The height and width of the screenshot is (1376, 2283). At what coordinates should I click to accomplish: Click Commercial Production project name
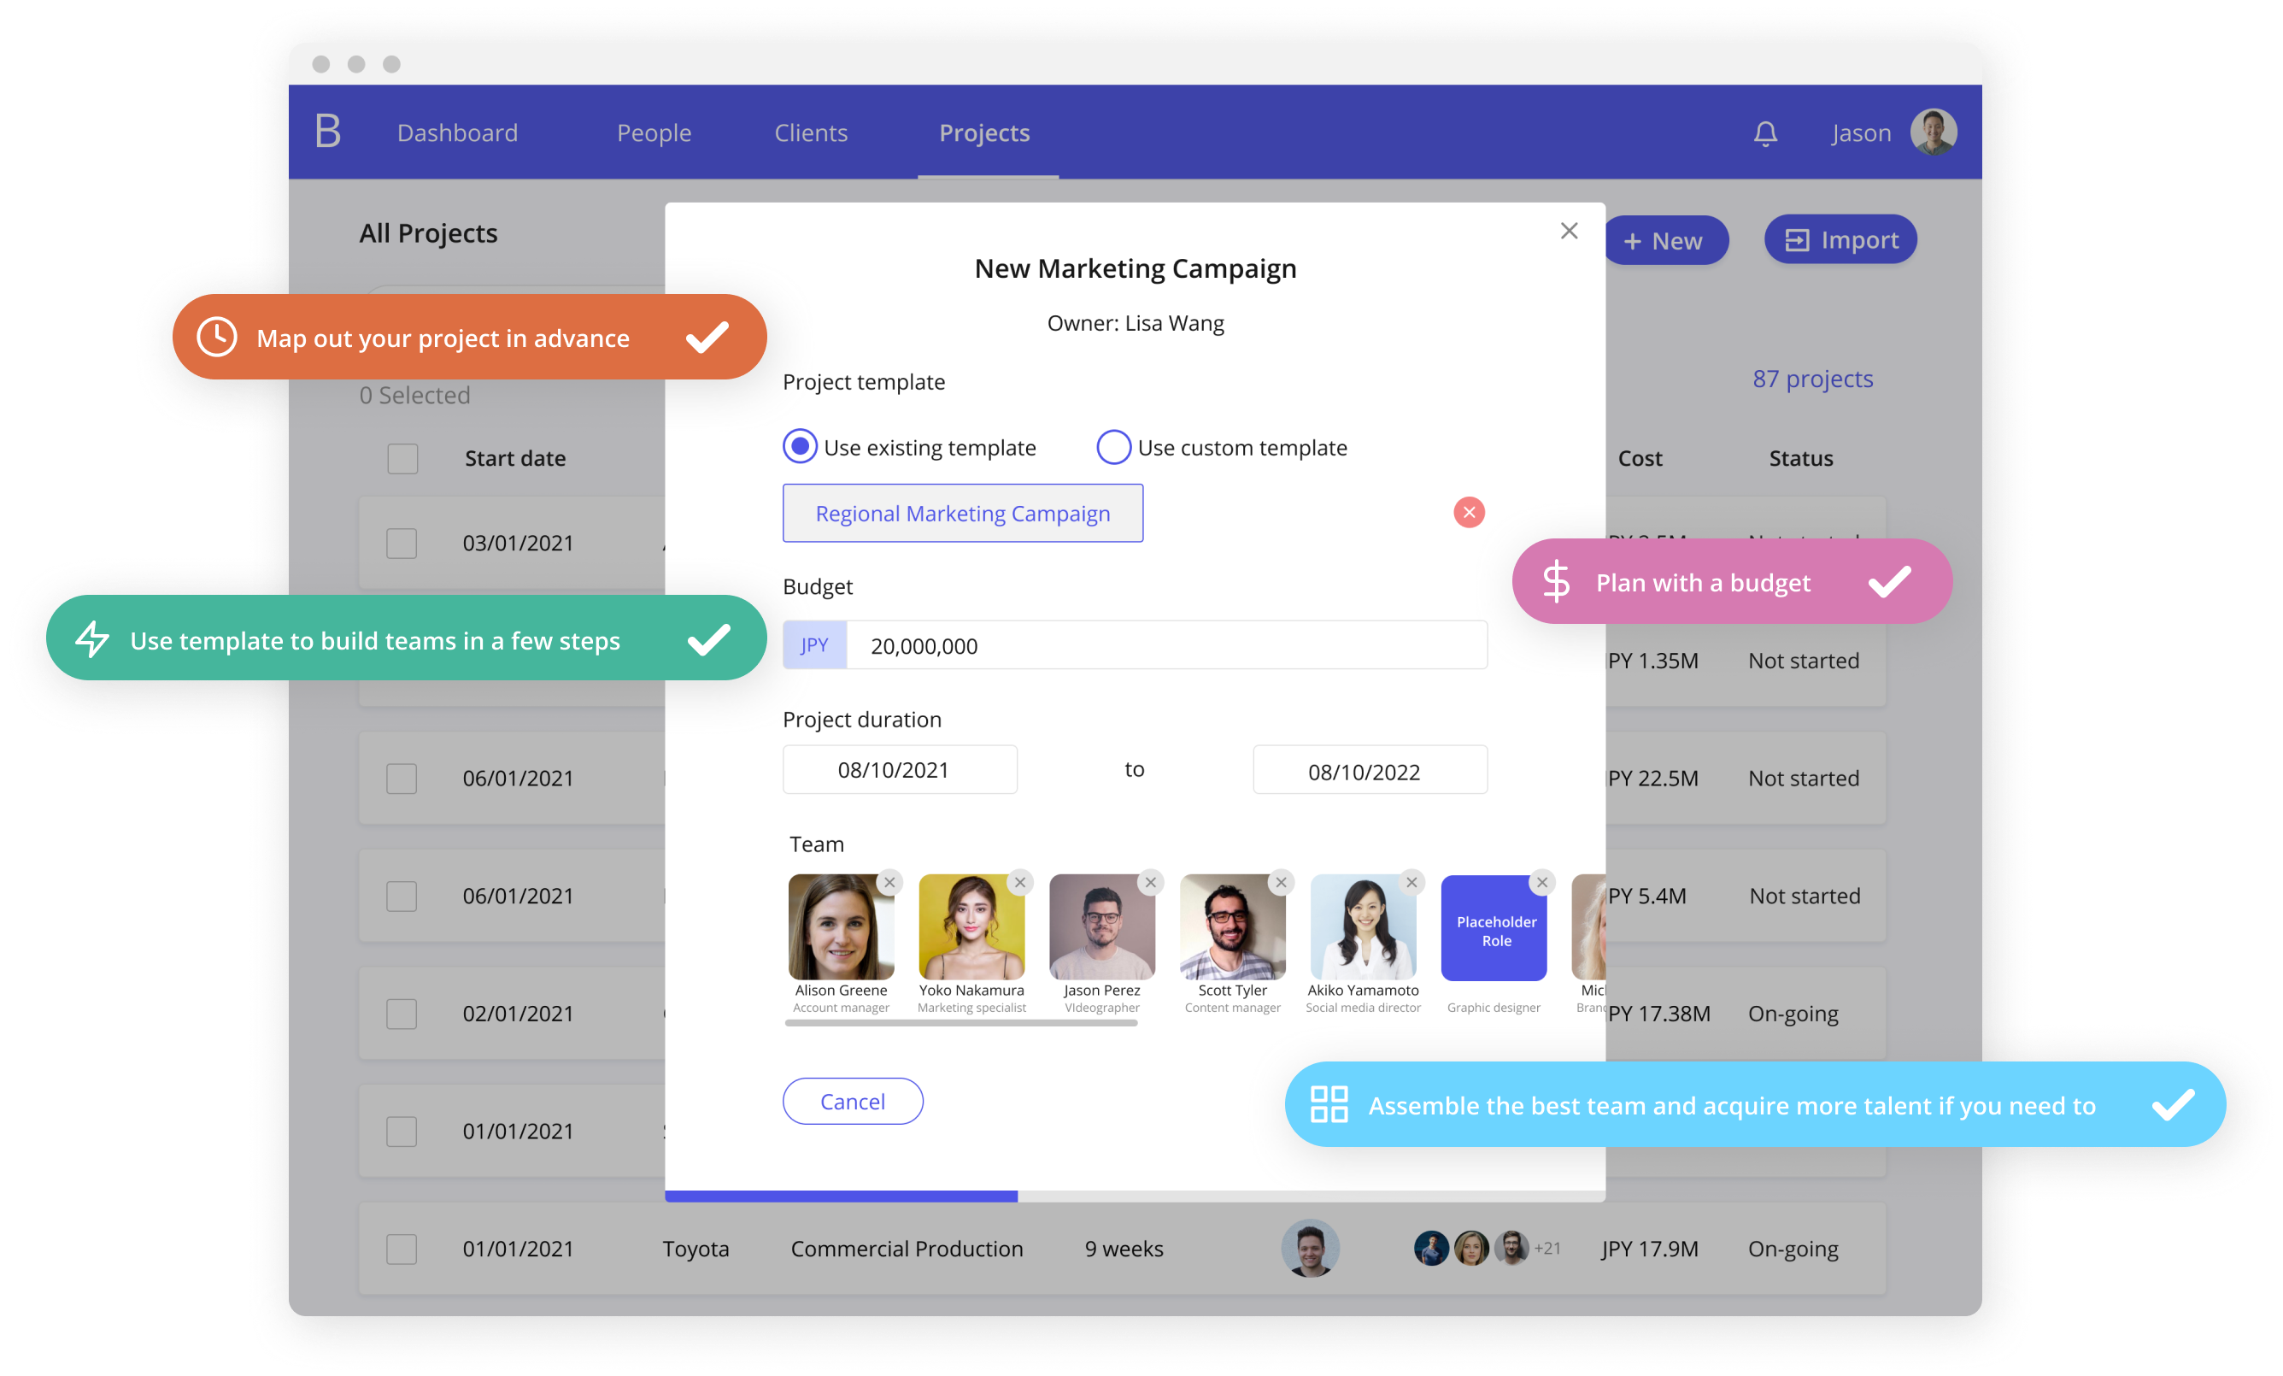(x=907, y=1249)
